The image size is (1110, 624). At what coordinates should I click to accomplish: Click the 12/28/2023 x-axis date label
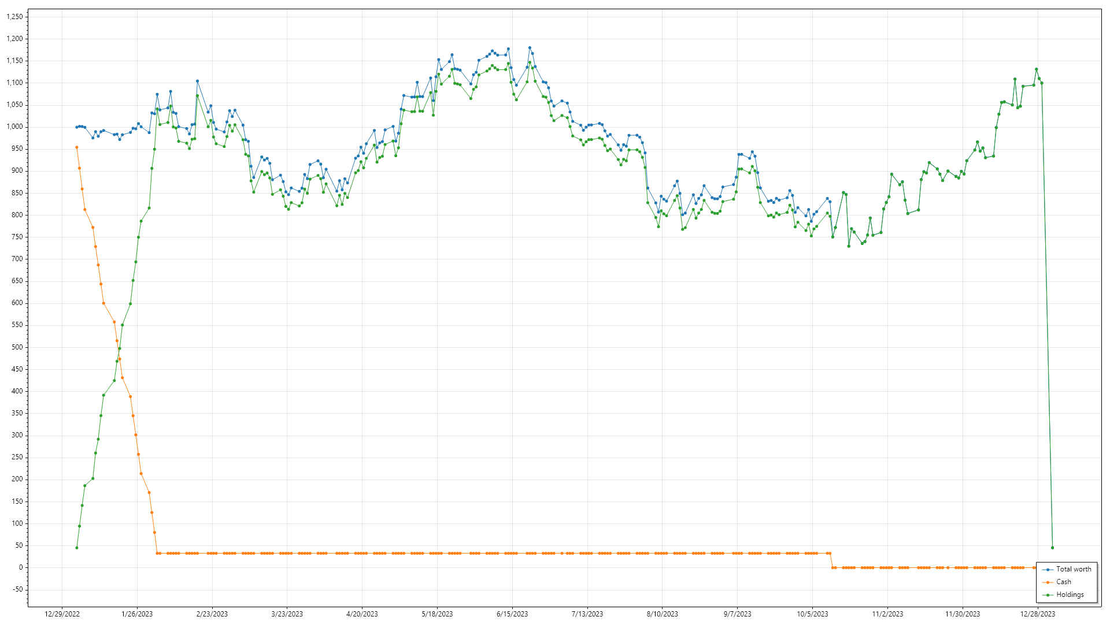click(1038, 614)
